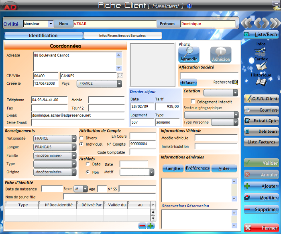
Task: Open the Langue dropdown showing FRANCAIS
Action: coord(73,147)
